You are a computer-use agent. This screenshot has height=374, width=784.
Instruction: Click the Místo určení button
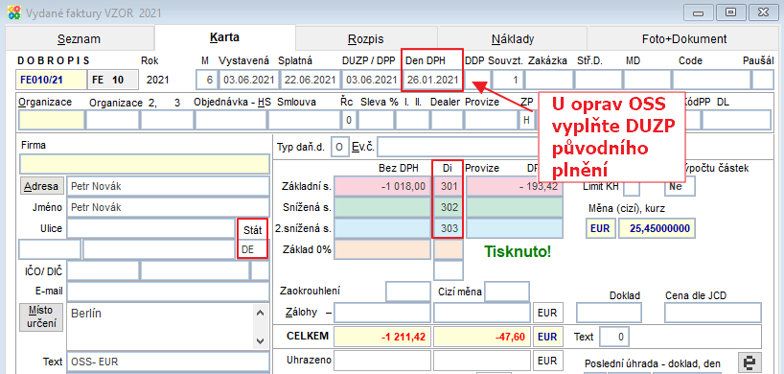(x=41, y=316)
